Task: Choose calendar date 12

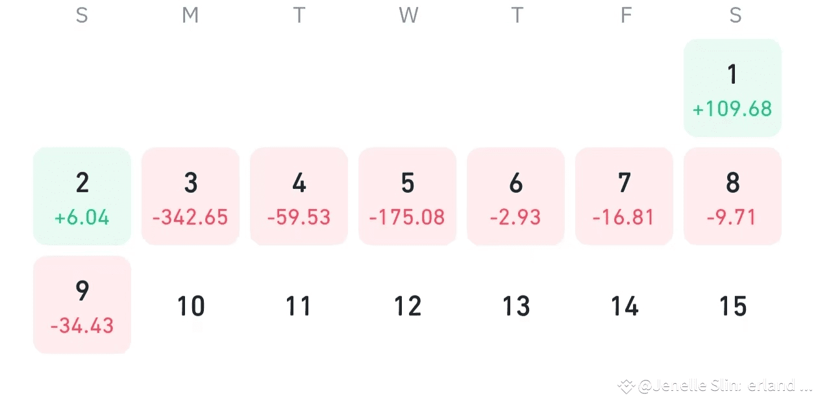Action: coord(407,306)
